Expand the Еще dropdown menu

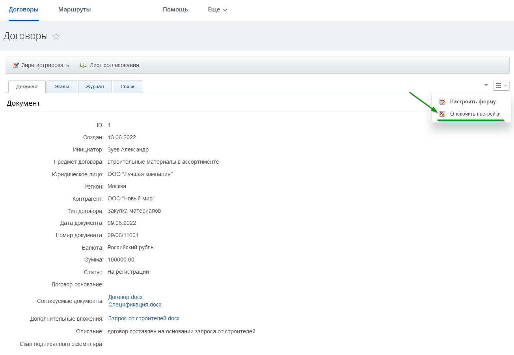[x=217, y=9]
